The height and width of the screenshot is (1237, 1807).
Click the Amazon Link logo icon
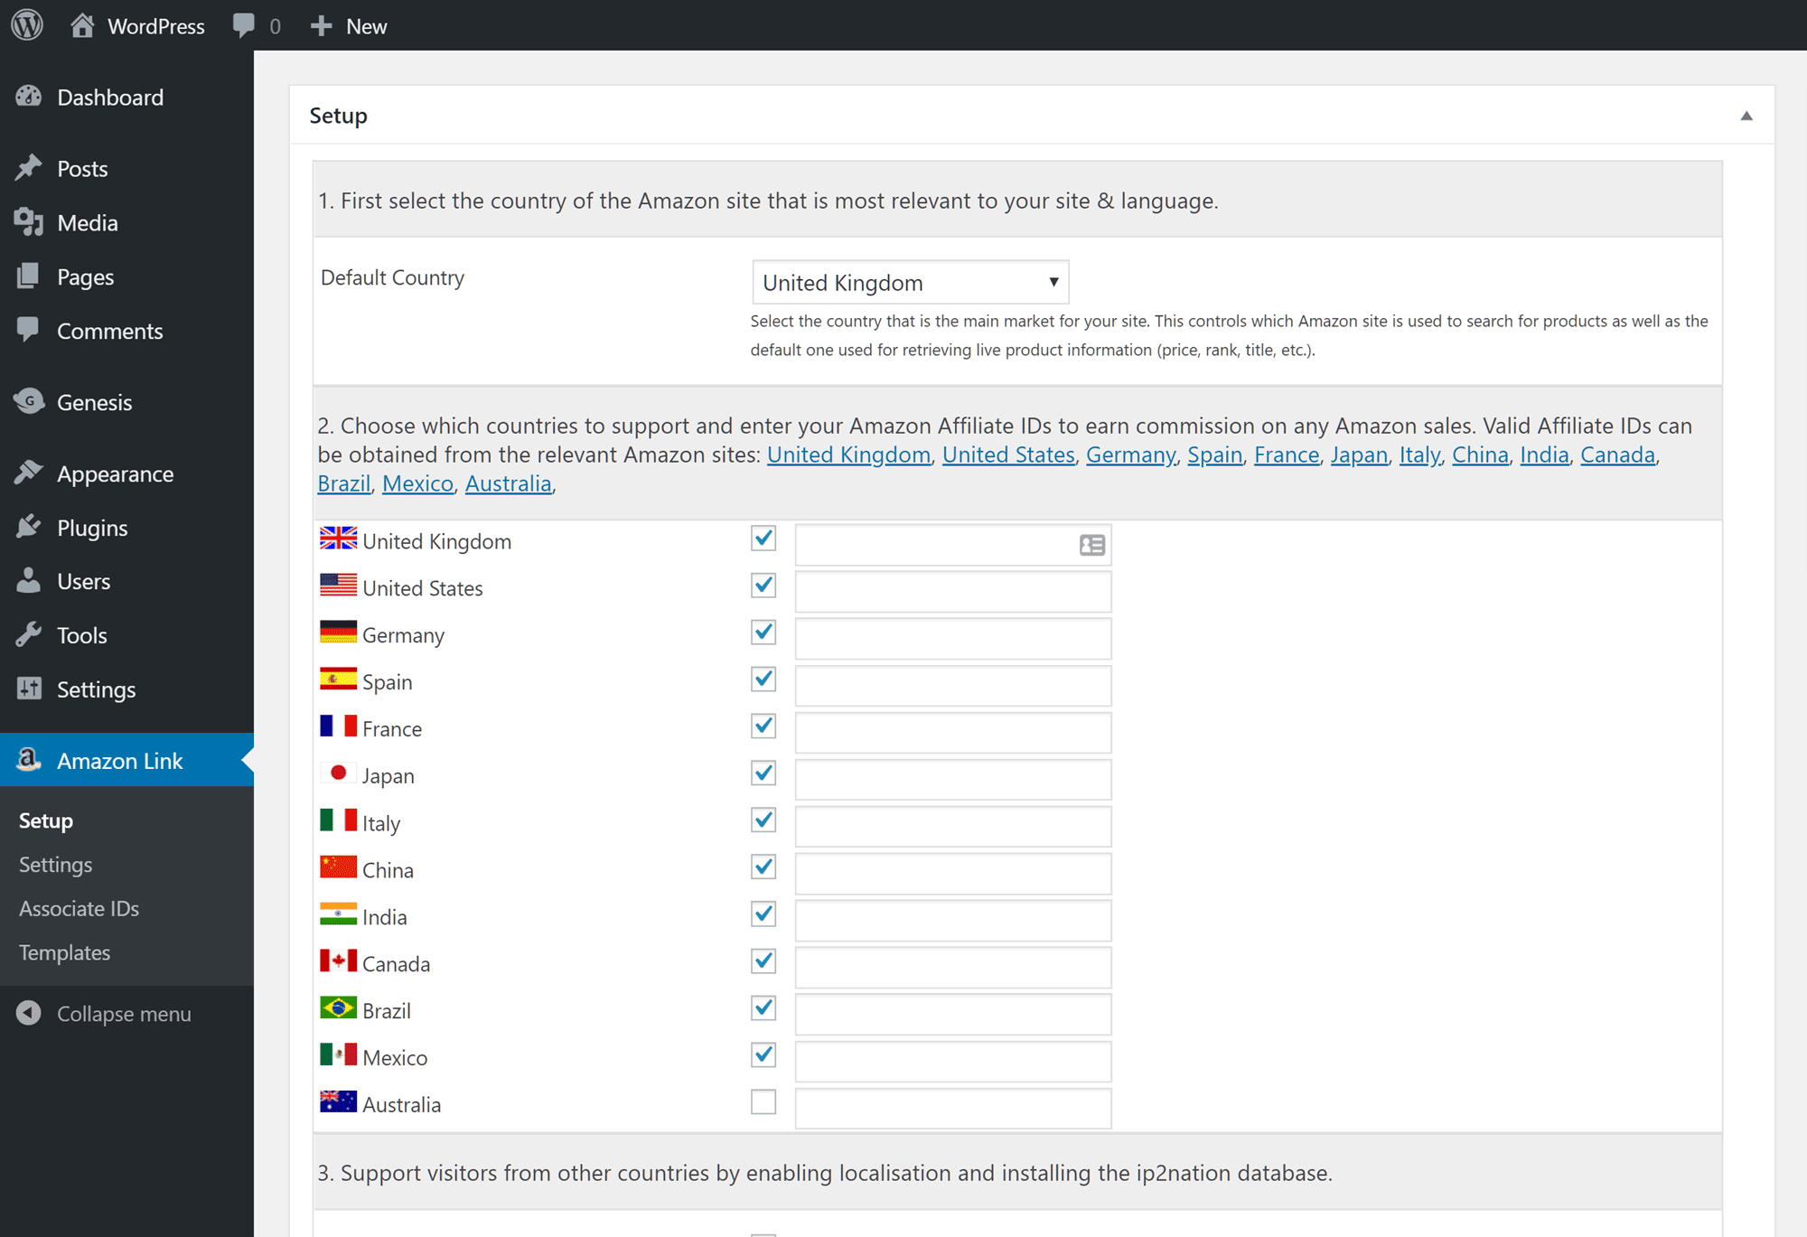[29, 760]
